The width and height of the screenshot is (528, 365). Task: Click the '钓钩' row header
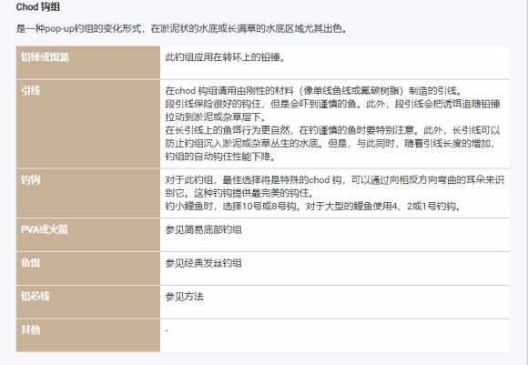pos(88,193)
